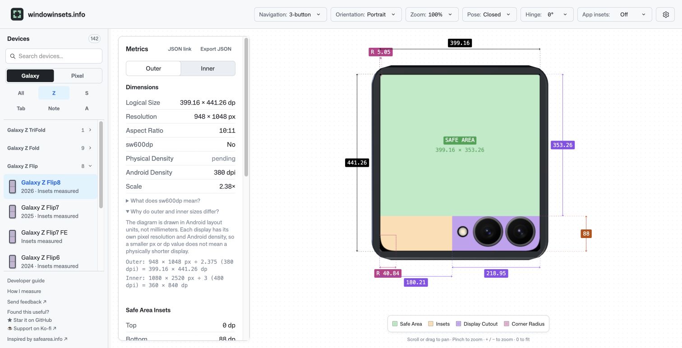Image resolution: width=682 pixels, height=348 pixels.
Task: Select the A series filter tab
Action: click(x=87, y=108)
